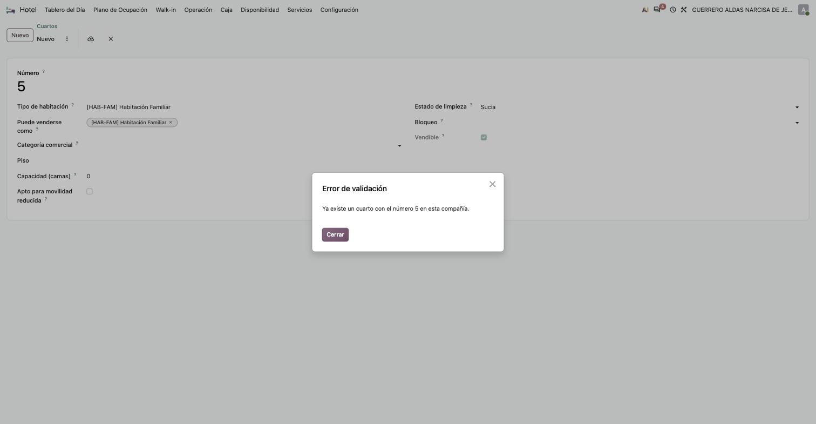816x424 pixels.
Task: Open the Configuración menu
Action: click(x=339, y=10)
